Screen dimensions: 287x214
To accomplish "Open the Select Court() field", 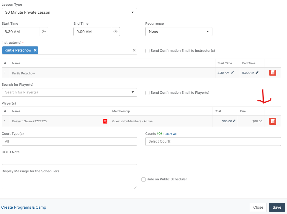I will pos(213,141).
